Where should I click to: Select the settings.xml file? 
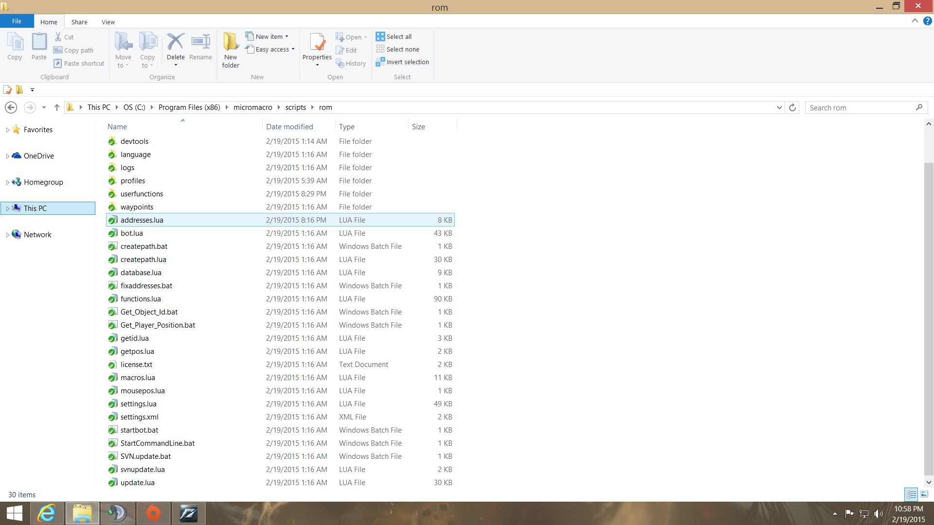(139, 417)
